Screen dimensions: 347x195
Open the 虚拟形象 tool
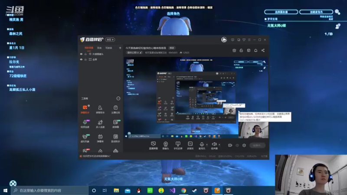[85, 138]
